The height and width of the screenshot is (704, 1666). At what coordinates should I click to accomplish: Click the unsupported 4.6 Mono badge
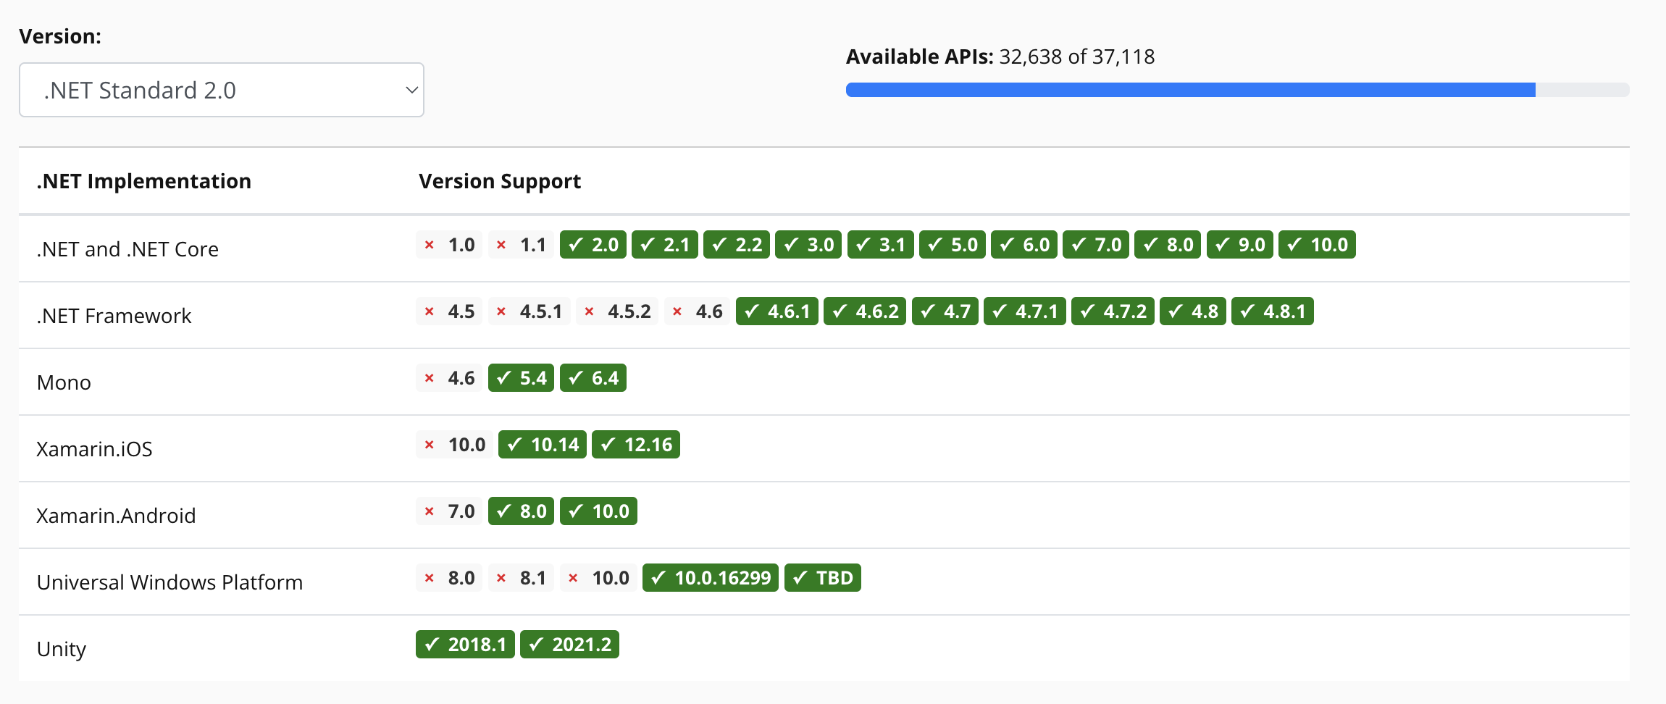click(449, 378)
